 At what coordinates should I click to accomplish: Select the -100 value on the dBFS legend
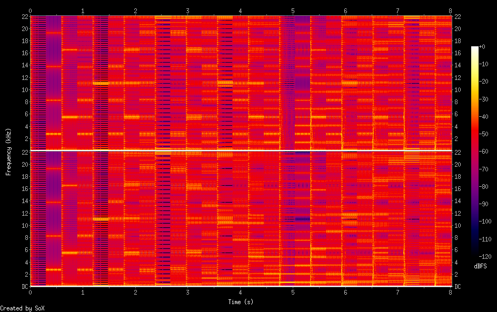485,222
